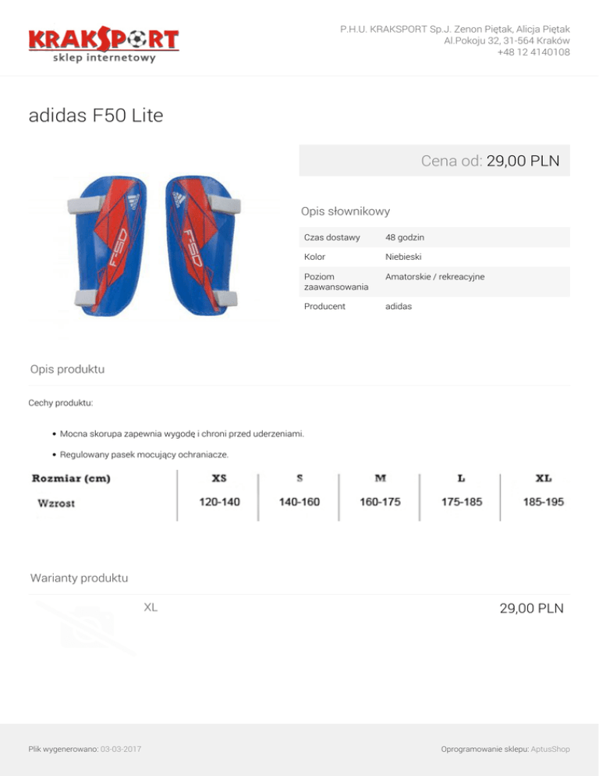Click the phone number +48 12 4140108
This screenshot has width=599, height=776.
[533, 52]
